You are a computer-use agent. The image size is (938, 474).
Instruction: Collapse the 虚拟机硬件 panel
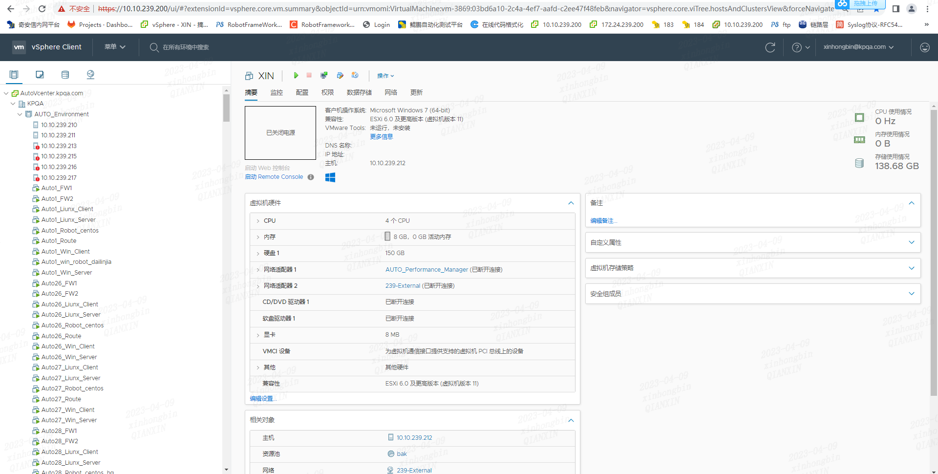point(571,203)
